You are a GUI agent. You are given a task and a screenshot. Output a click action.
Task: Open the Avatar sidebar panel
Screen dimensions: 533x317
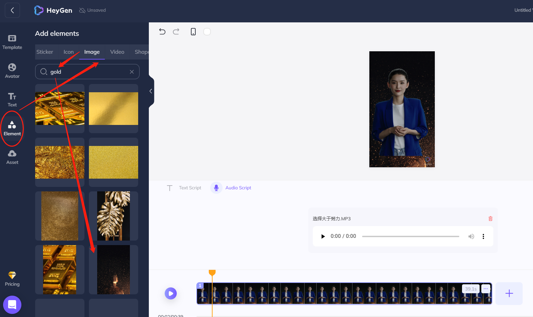pos(12,71)
